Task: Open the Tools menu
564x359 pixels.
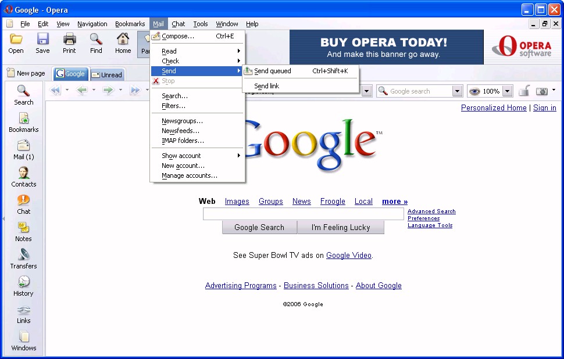Action: point(201,24)
